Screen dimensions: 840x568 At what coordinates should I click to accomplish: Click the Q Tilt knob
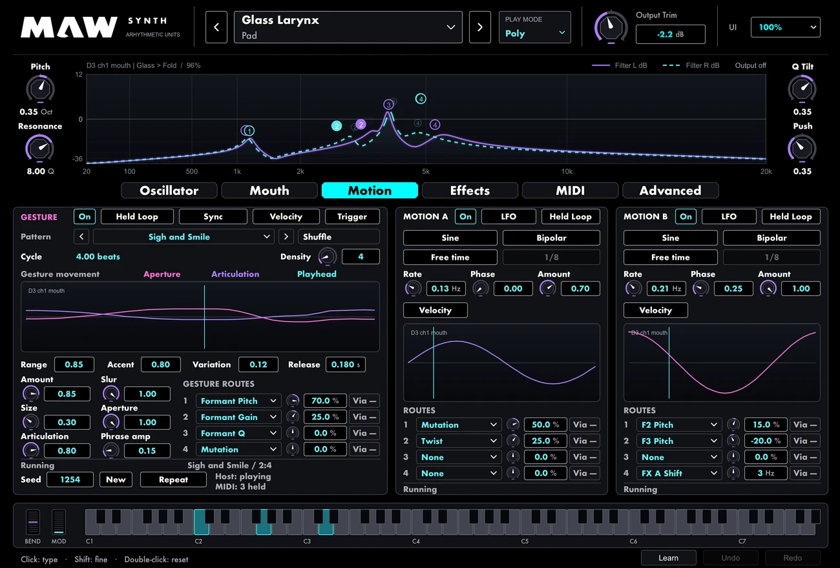802,89
